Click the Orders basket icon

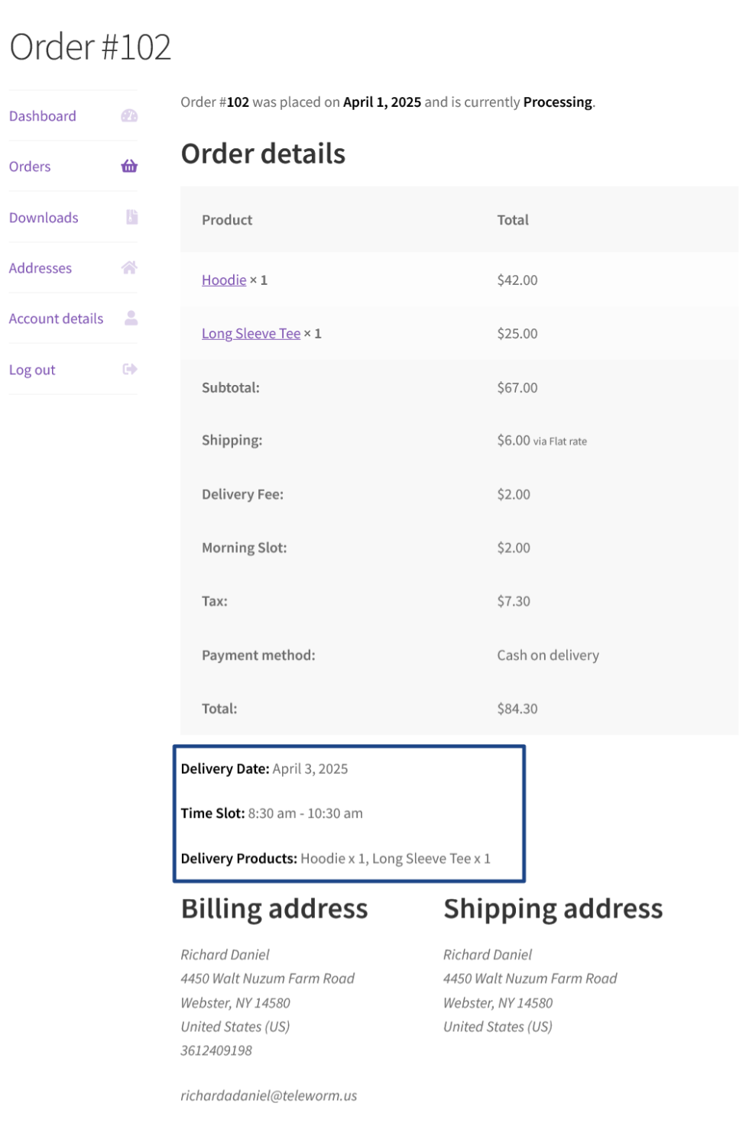129,167
